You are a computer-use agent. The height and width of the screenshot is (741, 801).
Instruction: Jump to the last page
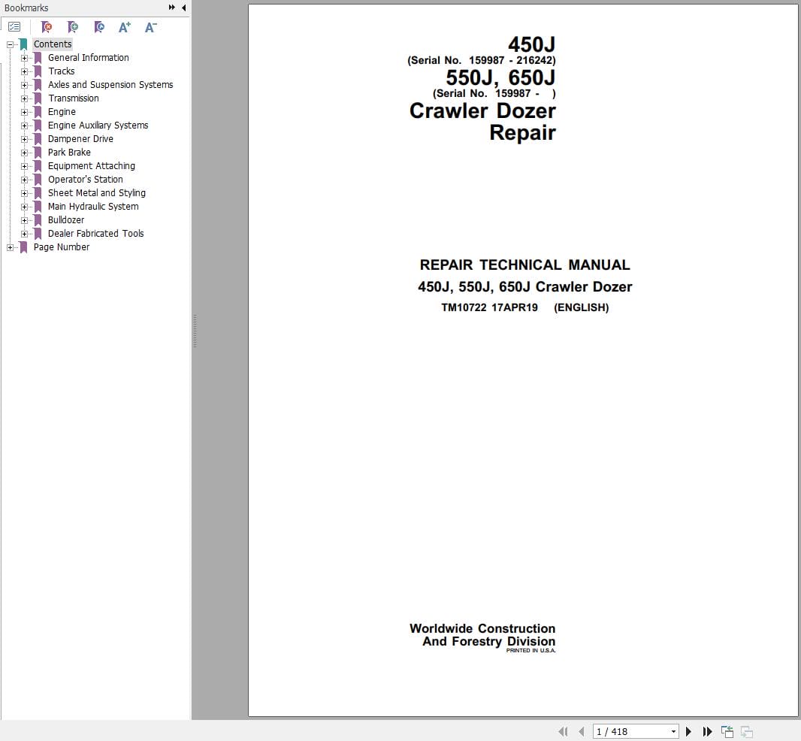(707, 731)
